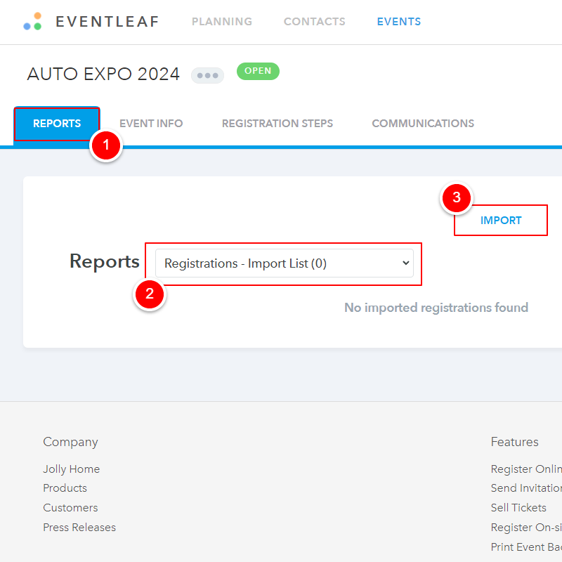The image size is (562, 562).
Task: Open the Planning menu
Action: pos(221,22)
